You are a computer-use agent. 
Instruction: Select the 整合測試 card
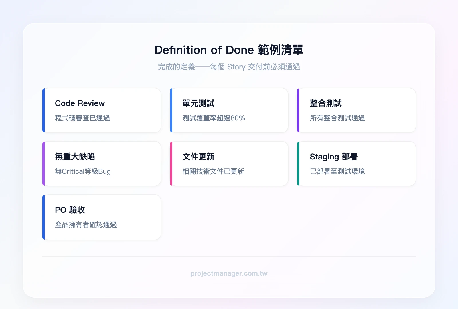tap(356, 110)
